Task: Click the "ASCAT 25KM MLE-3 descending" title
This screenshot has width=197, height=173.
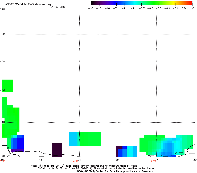Action: [28, 4]
